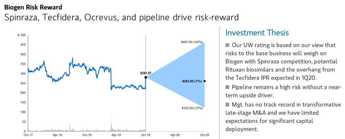Click the $122.00 (-57%) bear case label
The height and width of the screenshot is (139, 345).
coord(192,108)
